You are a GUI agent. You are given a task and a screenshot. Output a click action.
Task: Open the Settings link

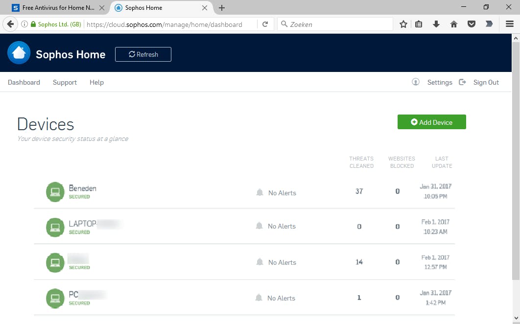coord(440,82)
